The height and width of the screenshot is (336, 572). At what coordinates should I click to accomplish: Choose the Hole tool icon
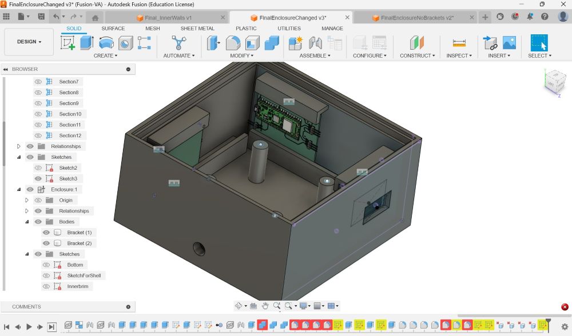point(125,43)
